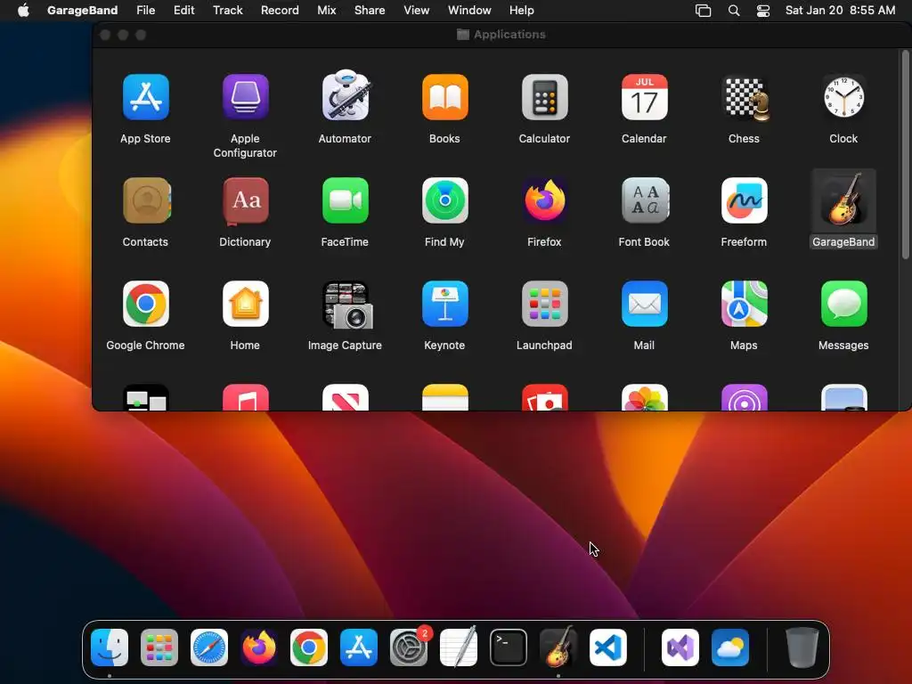The width and height of the screenshot is (912, 684).
Task: Select the Dictionary app icon
Action: click(246, 201)
